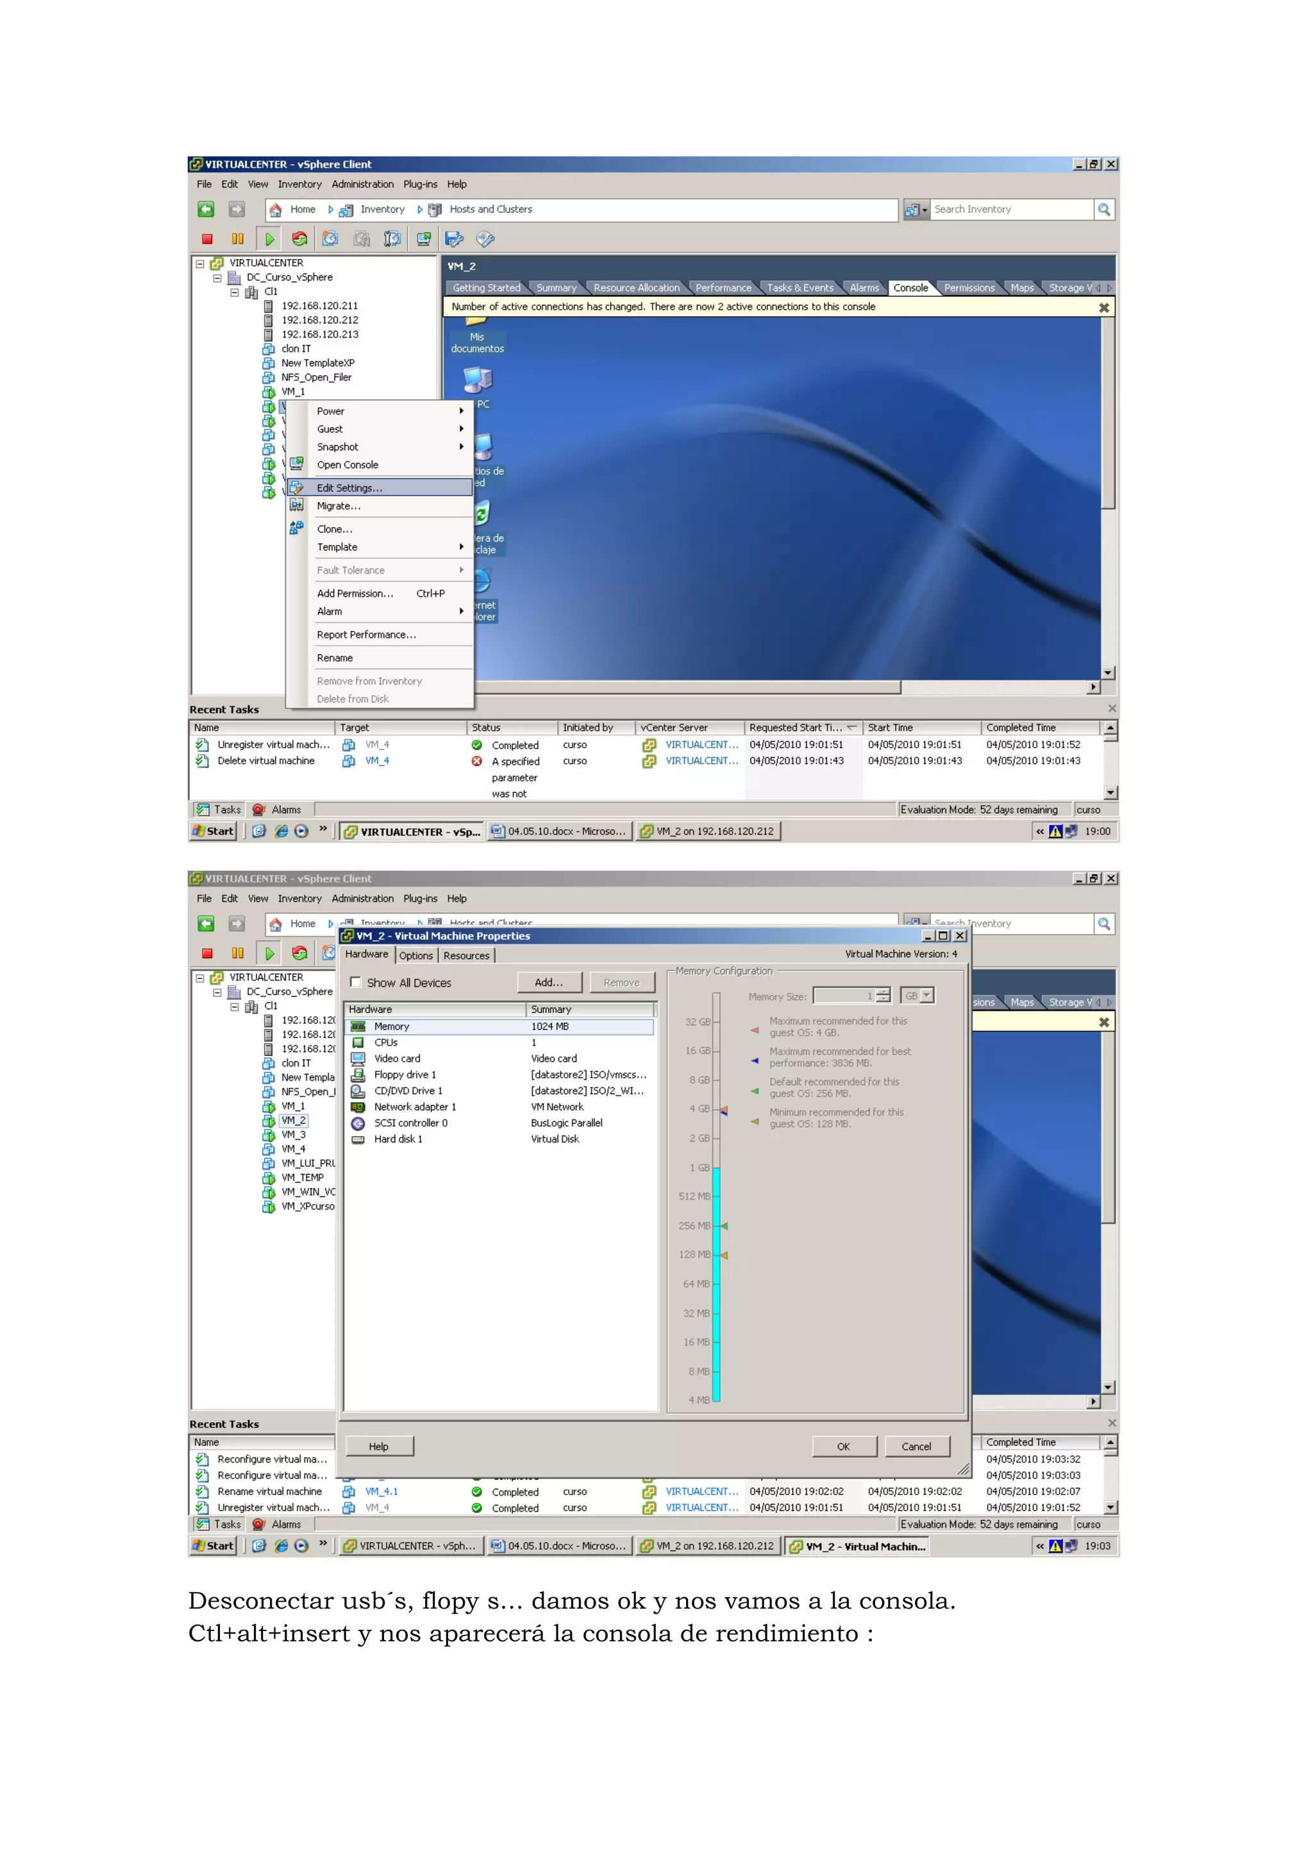Click the 19:03 taskbar clock
Image resolution: width=1313 pixels, height=1858 pixels.
click(1097, 1546)
